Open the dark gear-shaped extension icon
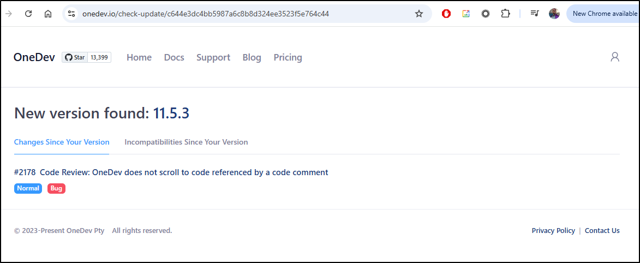The image size is (640, 263). tap(485, 14)
